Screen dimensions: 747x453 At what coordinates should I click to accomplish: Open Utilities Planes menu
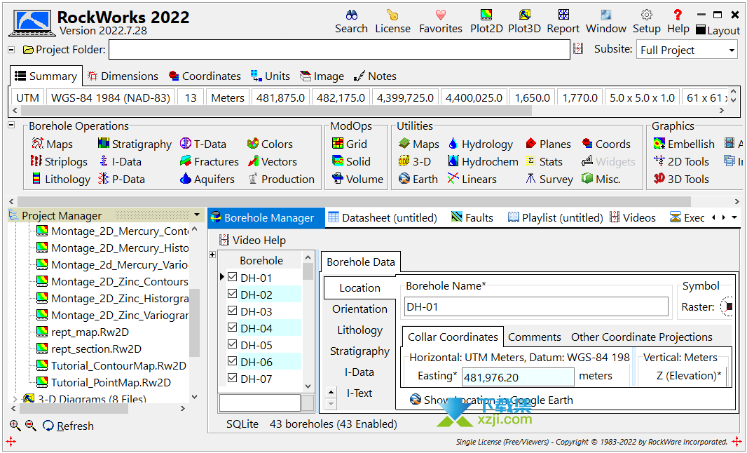tap(548, 144)
